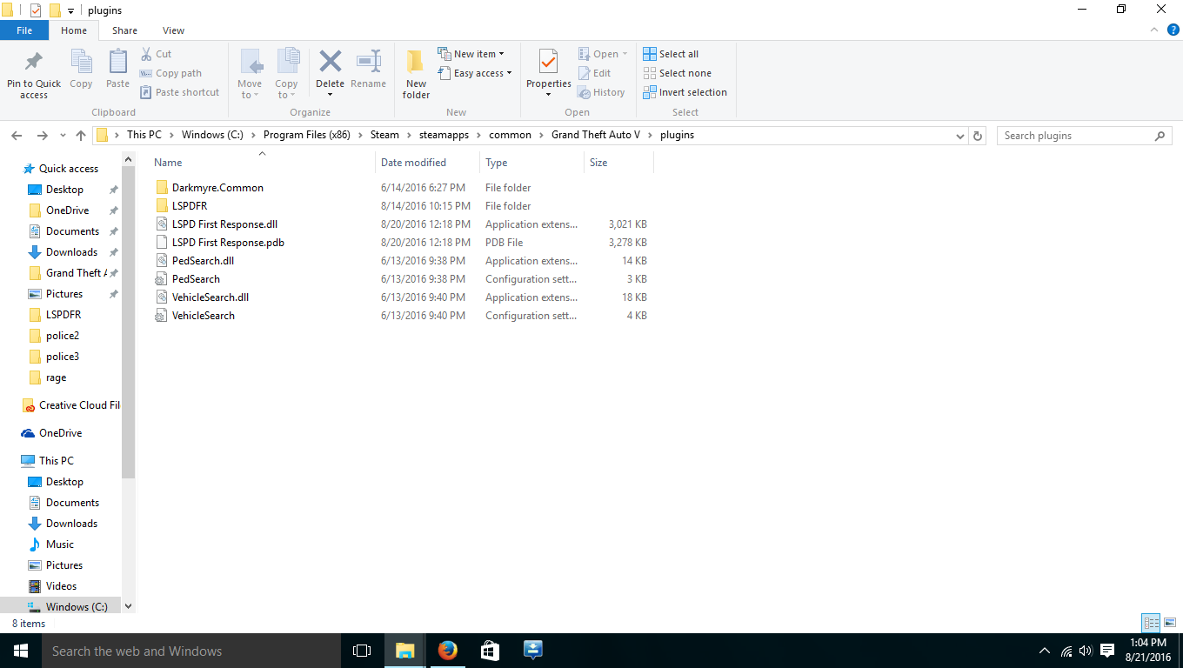
Task: Click Select all in ribbon
Action: [x=671, y=54]
